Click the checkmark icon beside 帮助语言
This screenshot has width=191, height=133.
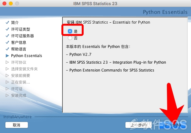click(x=7, y=49)
